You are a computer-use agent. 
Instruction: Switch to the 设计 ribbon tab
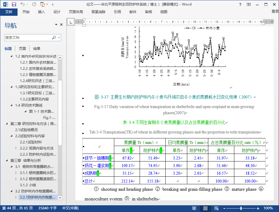pyautogui.click(x=57, y=12)
